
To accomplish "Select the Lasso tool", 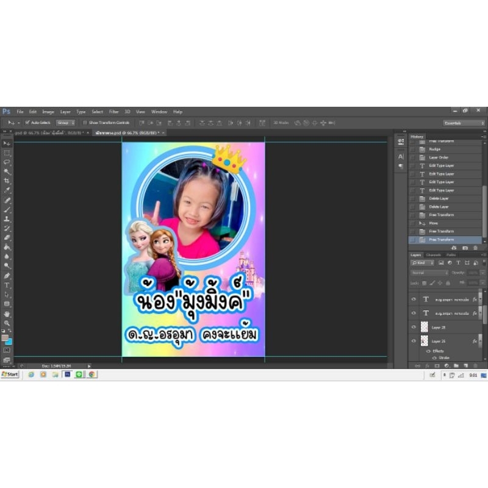I will 7,162.
